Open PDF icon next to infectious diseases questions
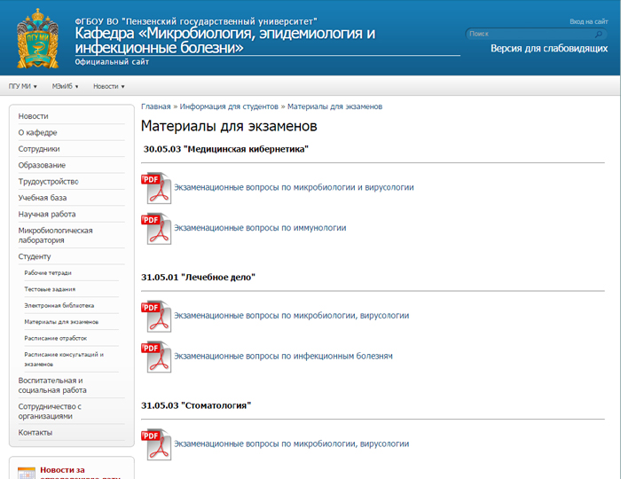 coord(156,357)
